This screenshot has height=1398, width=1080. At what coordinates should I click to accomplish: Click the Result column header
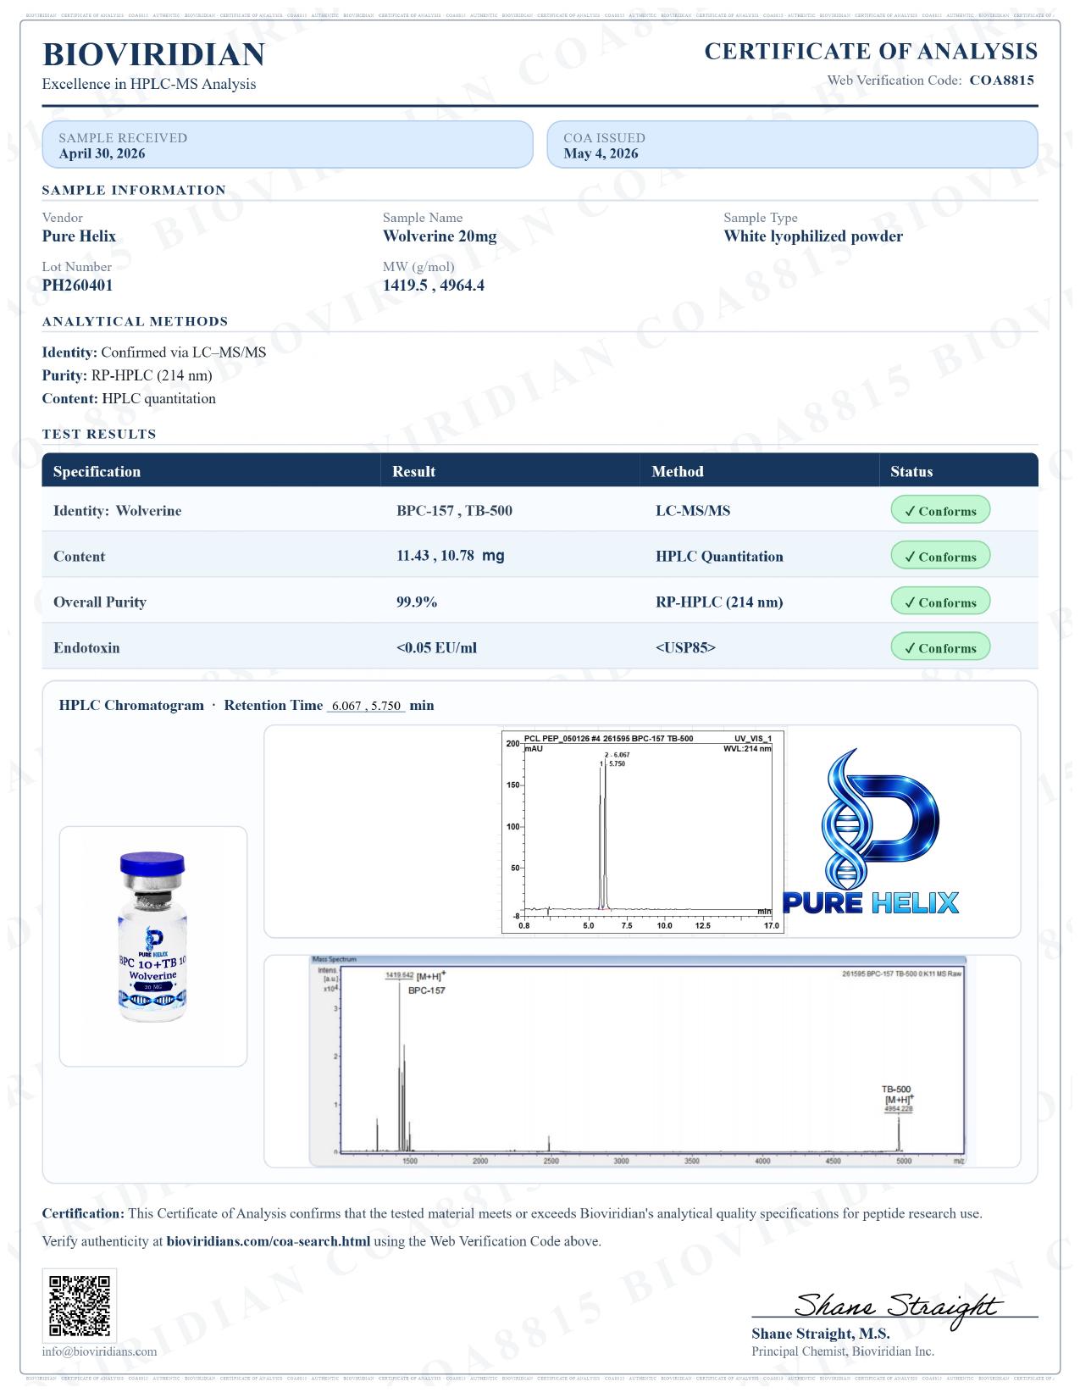[x=413, y=472]
